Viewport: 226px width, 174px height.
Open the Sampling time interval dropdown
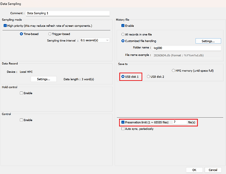tap(95, 40)
